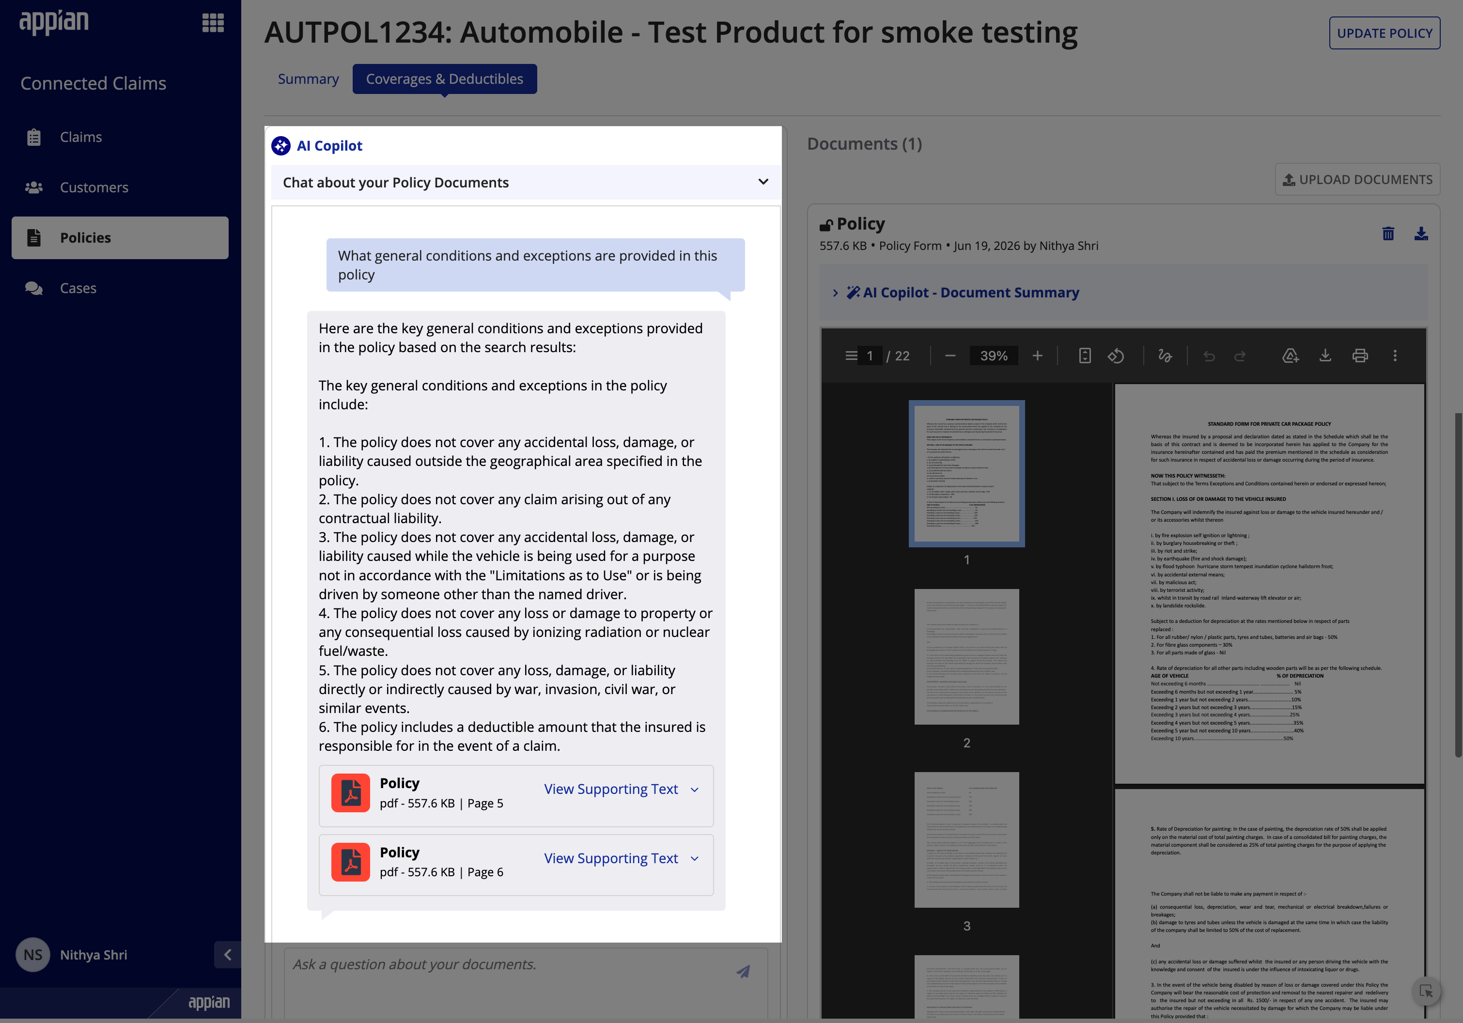The image size is (1463, 1023).
Task: Click the fit to page icon
Action: (1085, 356)
